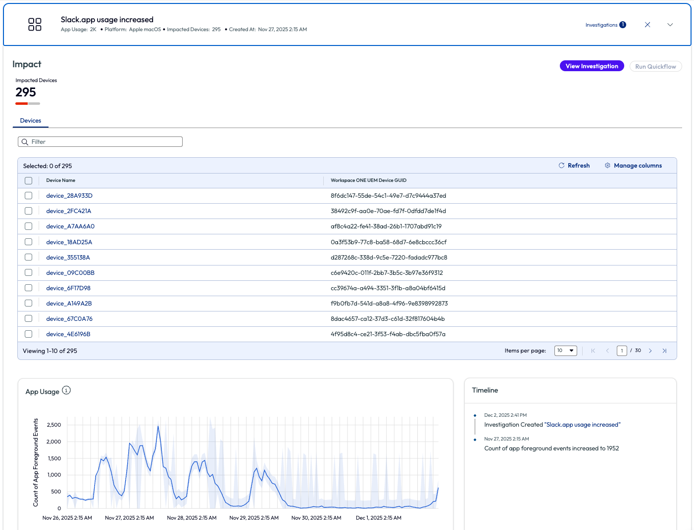Sort by Device Name column header
694x530 pixels.
61,180
